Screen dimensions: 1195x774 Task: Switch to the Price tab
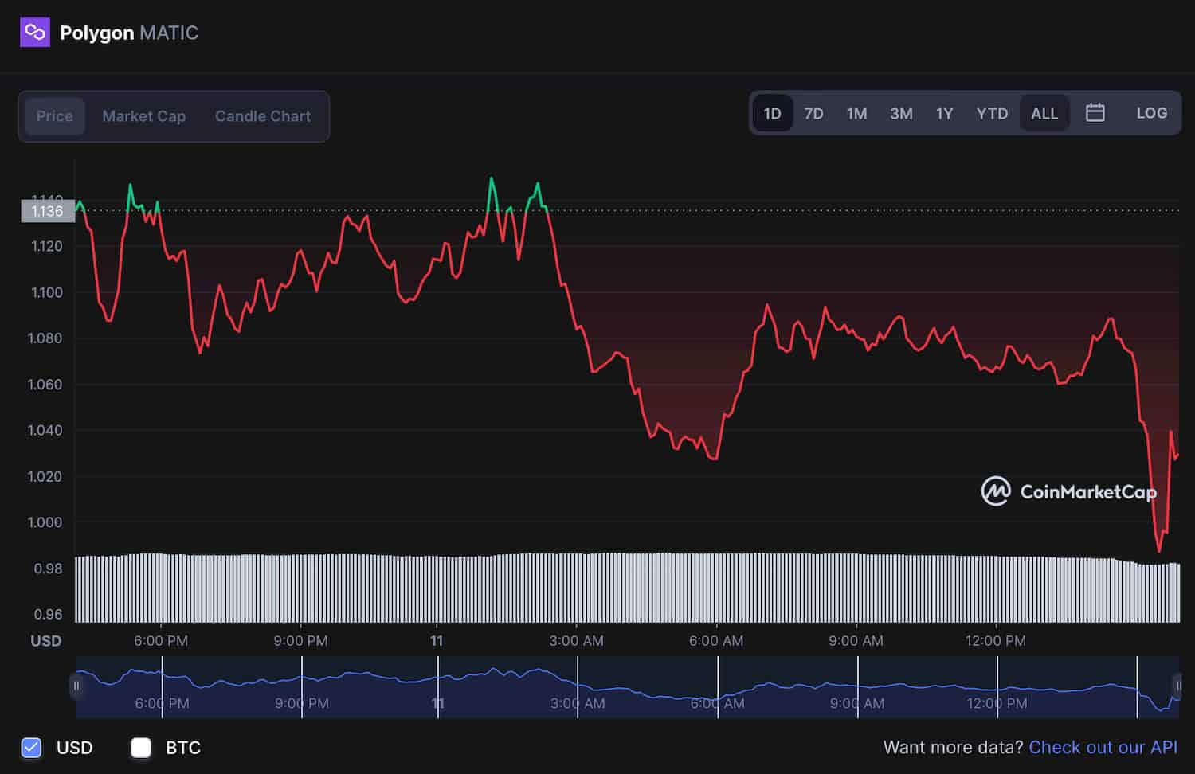[x=54, y=116]
